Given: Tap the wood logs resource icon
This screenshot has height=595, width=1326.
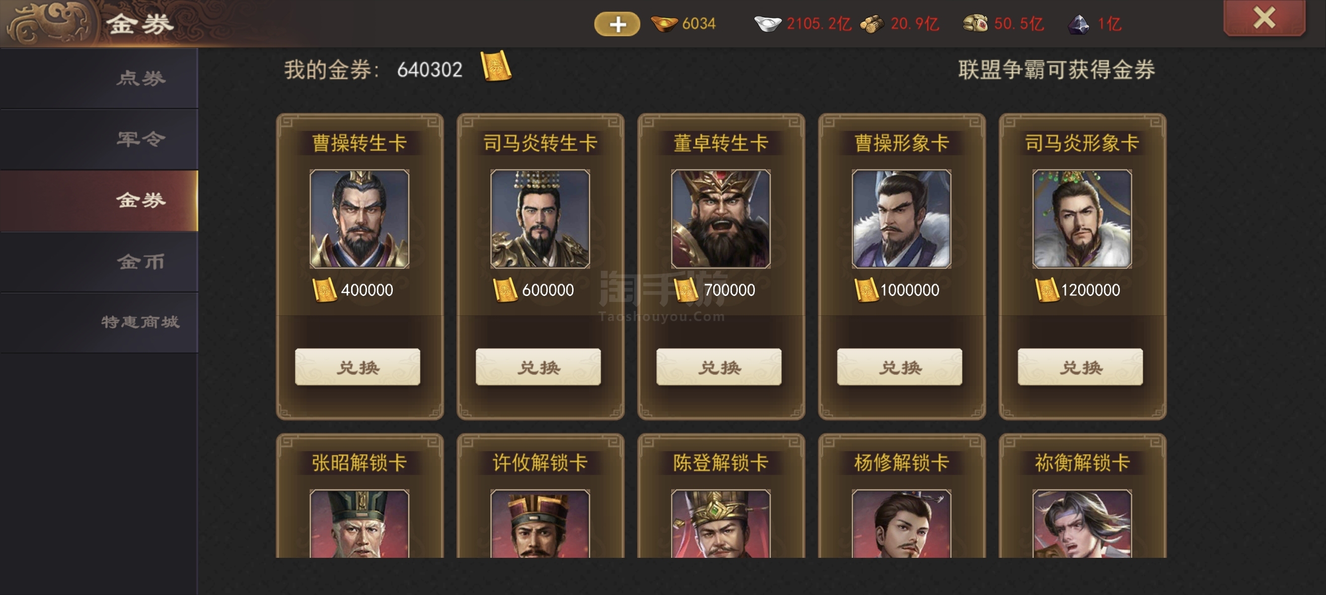Looking at the screenshot, I should point(872,24).
